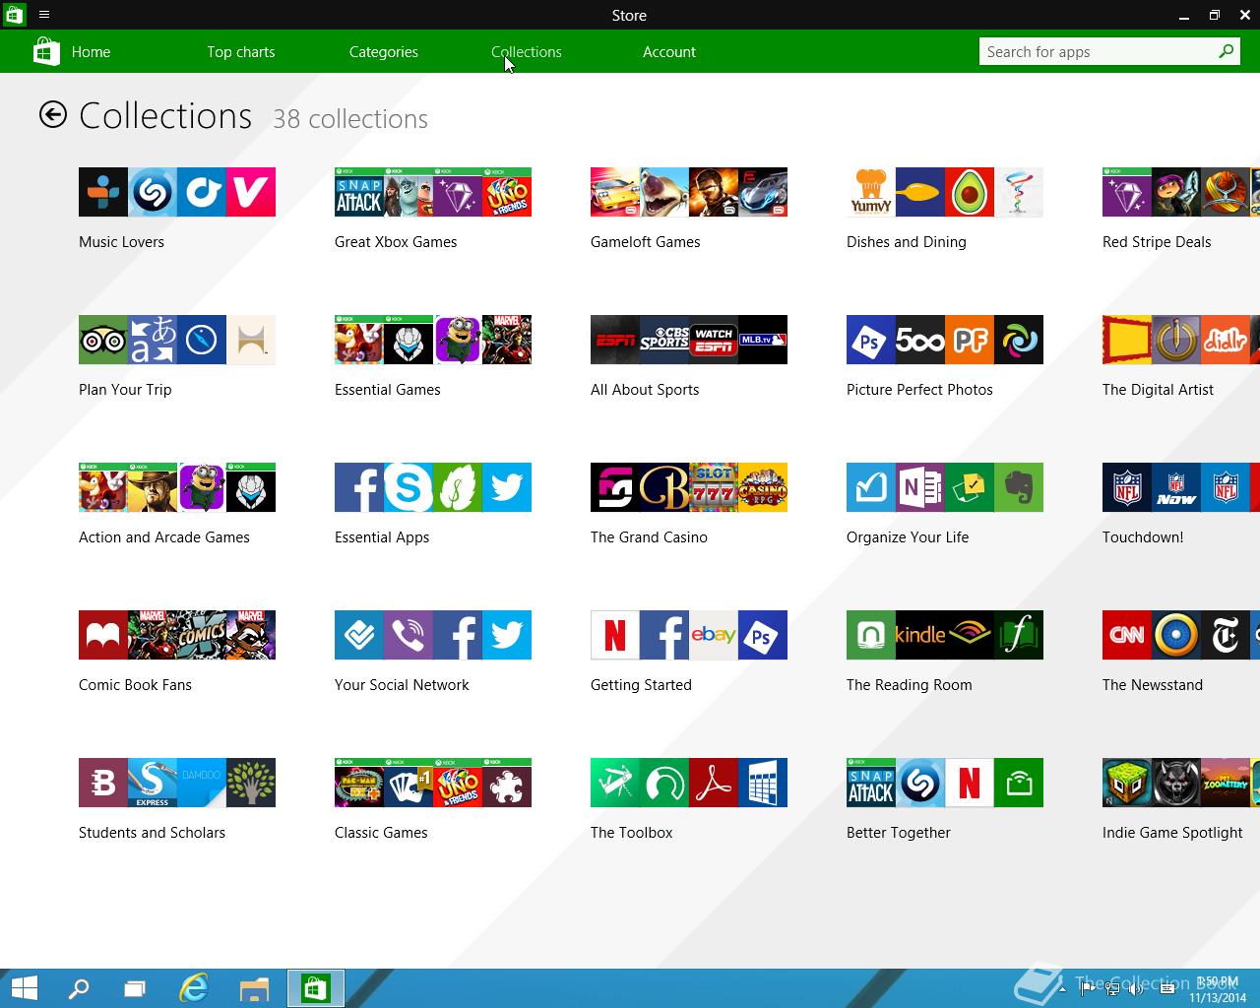Viewport: 1260px width, 1008px height.
Task: Open TripAdvisor icon in Plan Your Trip
Action: point(103,340)
